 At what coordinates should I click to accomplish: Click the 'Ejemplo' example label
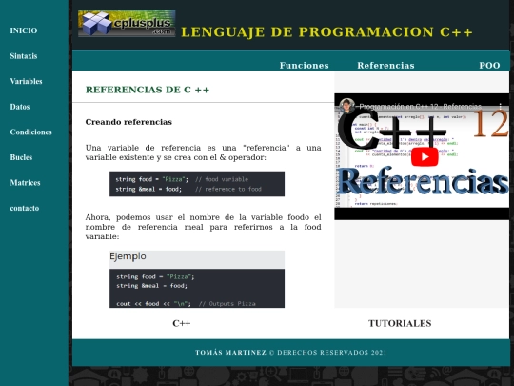tap(128, 256)
